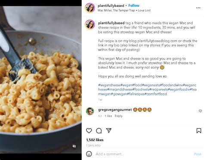This screenshot has width=204, height=160.
Task: Open plantifullybased profile from the header username
Action: click(111, 6)
